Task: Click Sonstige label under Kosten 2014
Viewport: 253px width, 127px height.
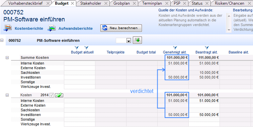Action: (28, 120)
